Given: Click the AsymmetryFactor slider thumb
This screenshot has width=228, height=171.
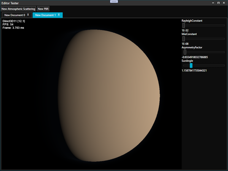Looking at the screenshot, I should (185, 52).
